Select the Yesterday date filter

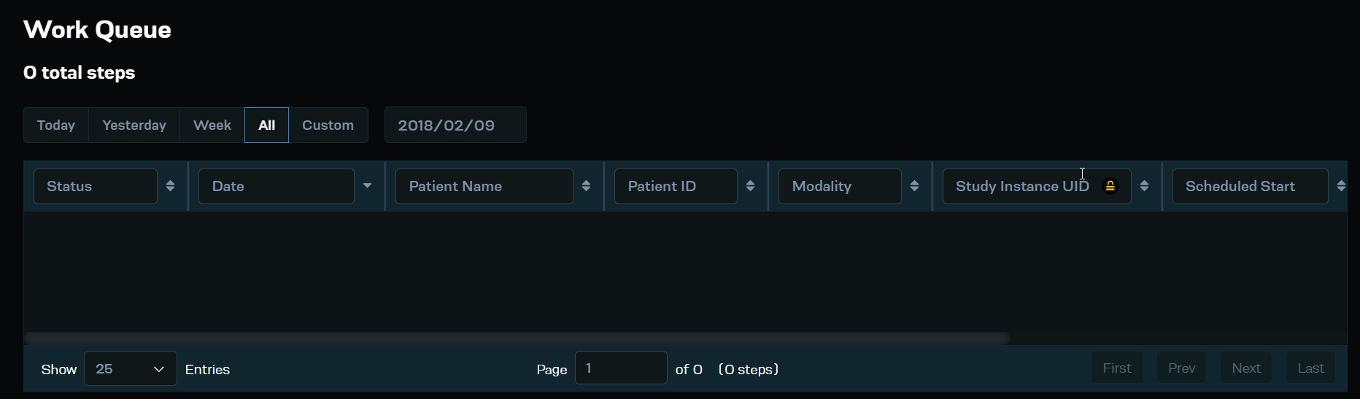pyautogui.click(x=134, y=125)
